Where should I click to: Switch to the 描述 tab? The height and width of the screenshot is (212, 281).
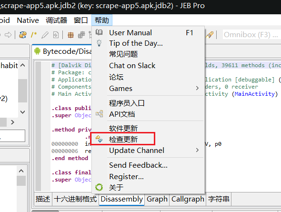click(x=43, y=199)
